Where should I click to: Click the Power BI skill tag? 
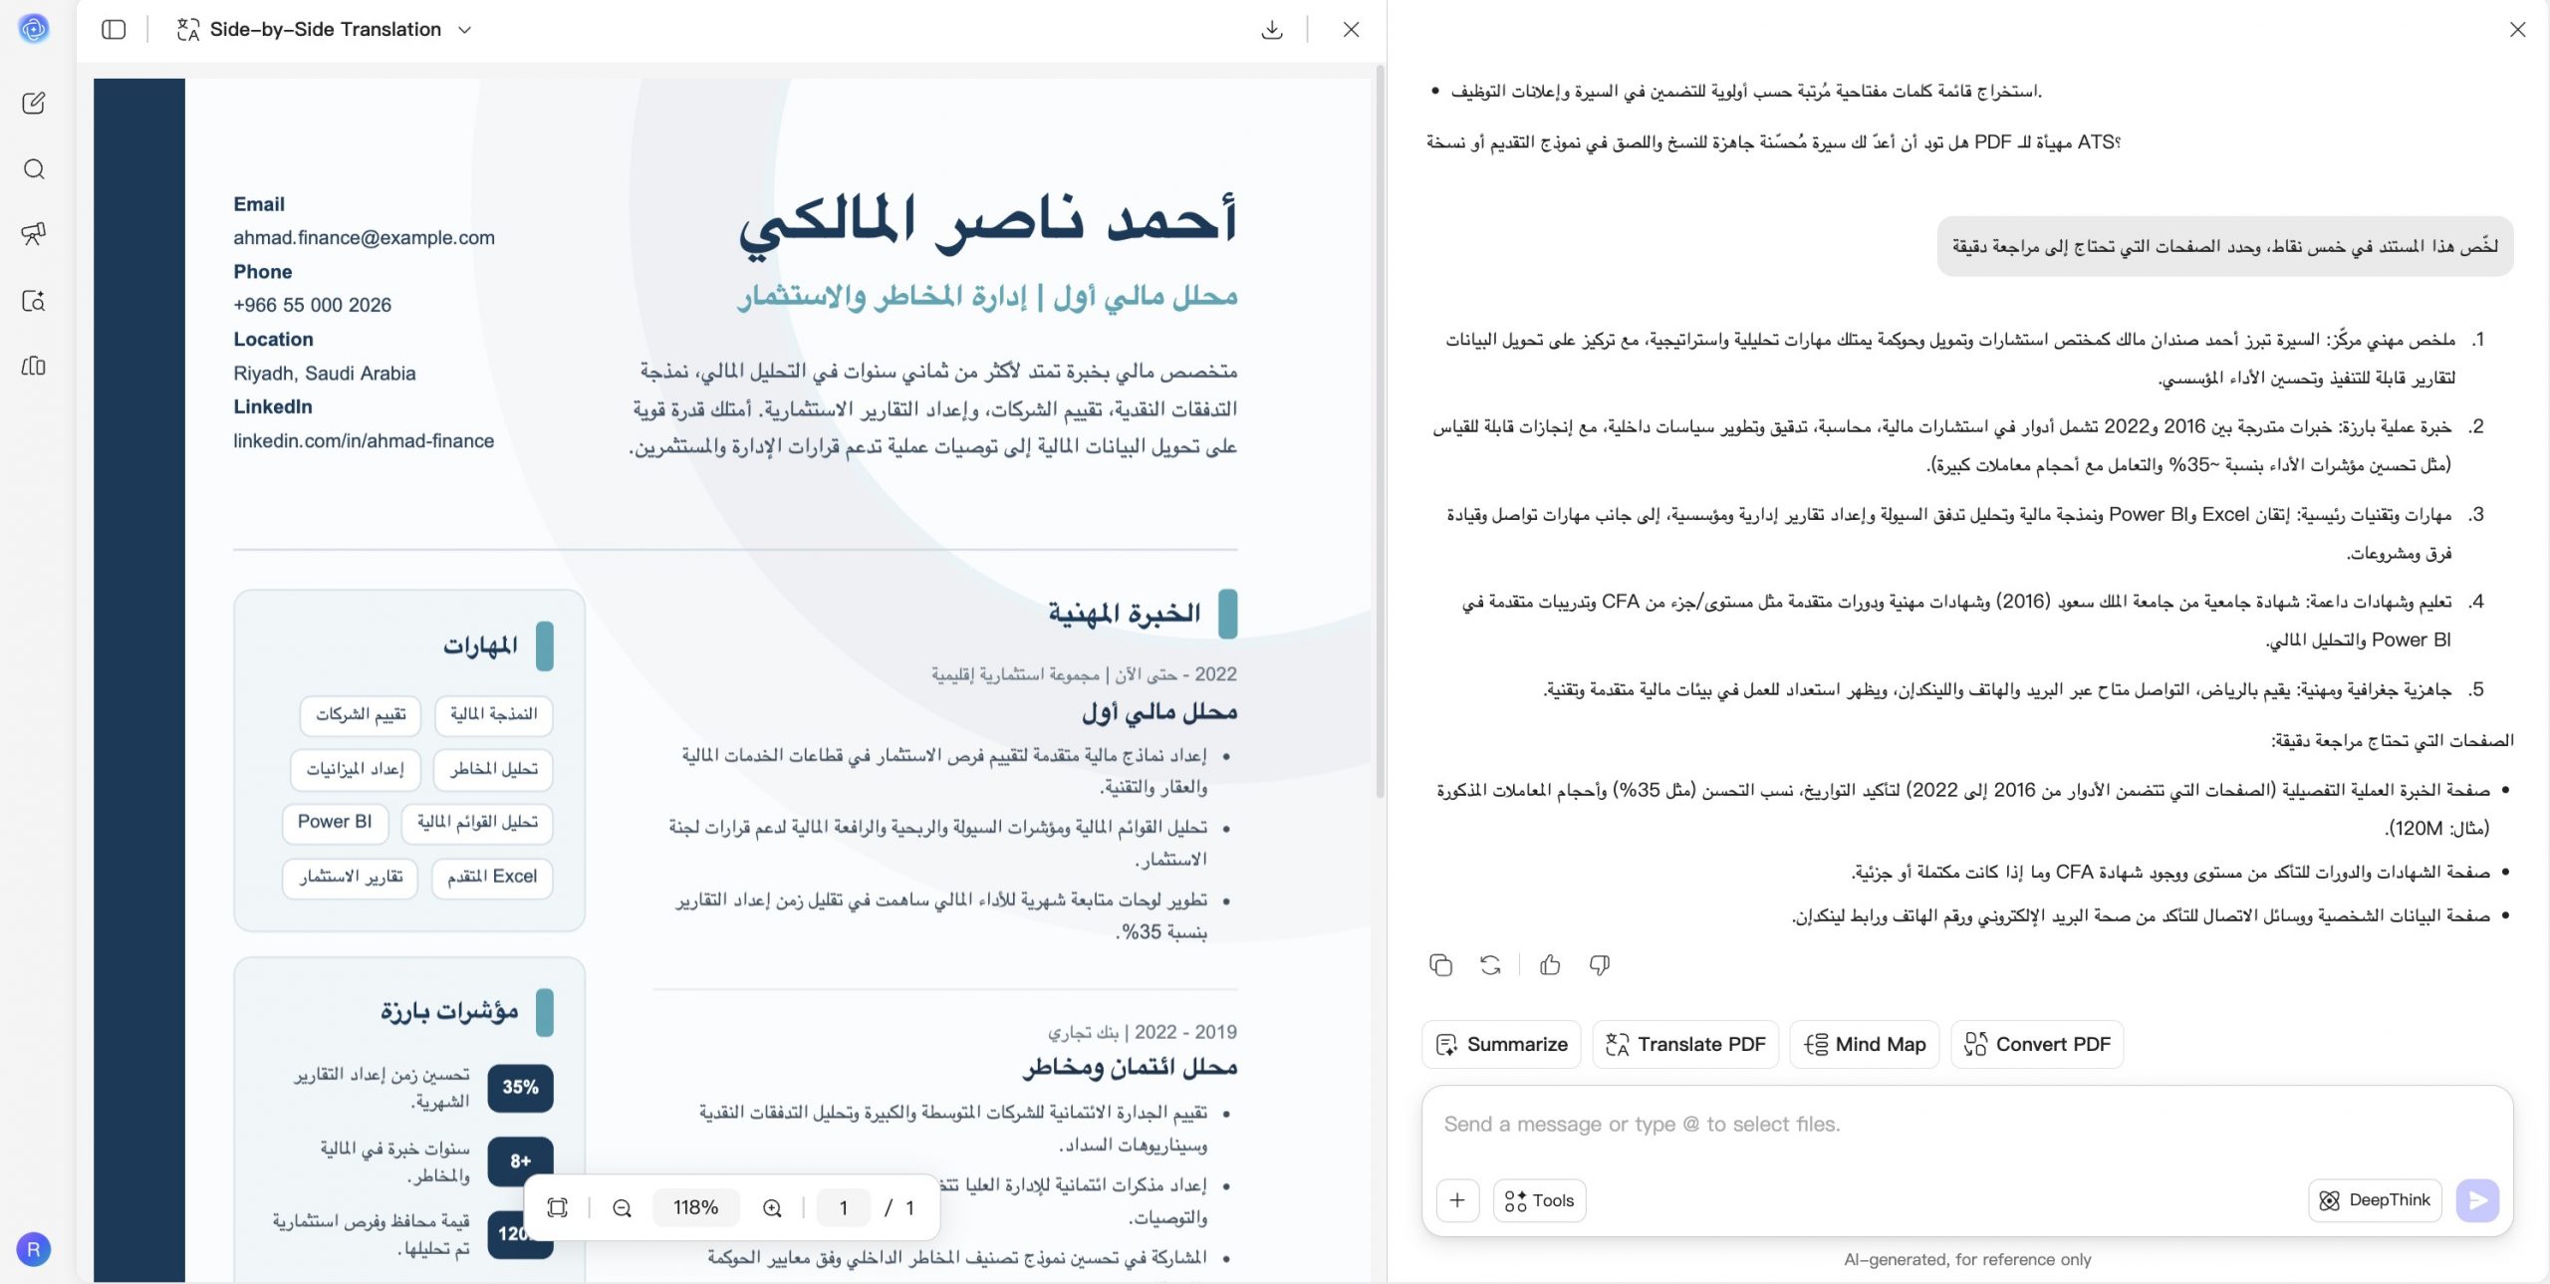coord(335,822)
